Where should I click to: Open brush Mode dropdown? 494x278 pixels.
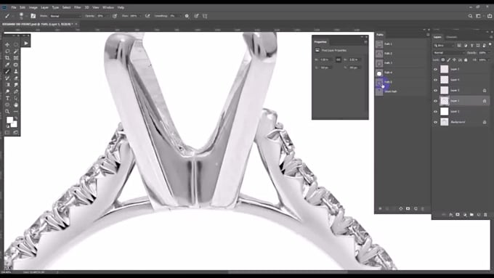[66, 16]
